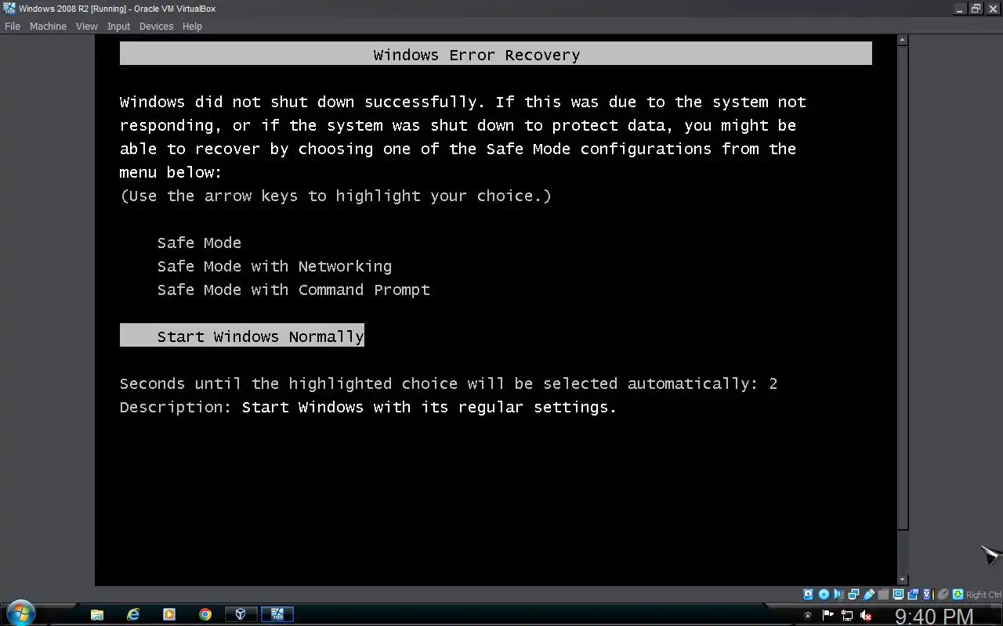
Task: Open the Windows Start menu orb
Action: coord(20,613)
